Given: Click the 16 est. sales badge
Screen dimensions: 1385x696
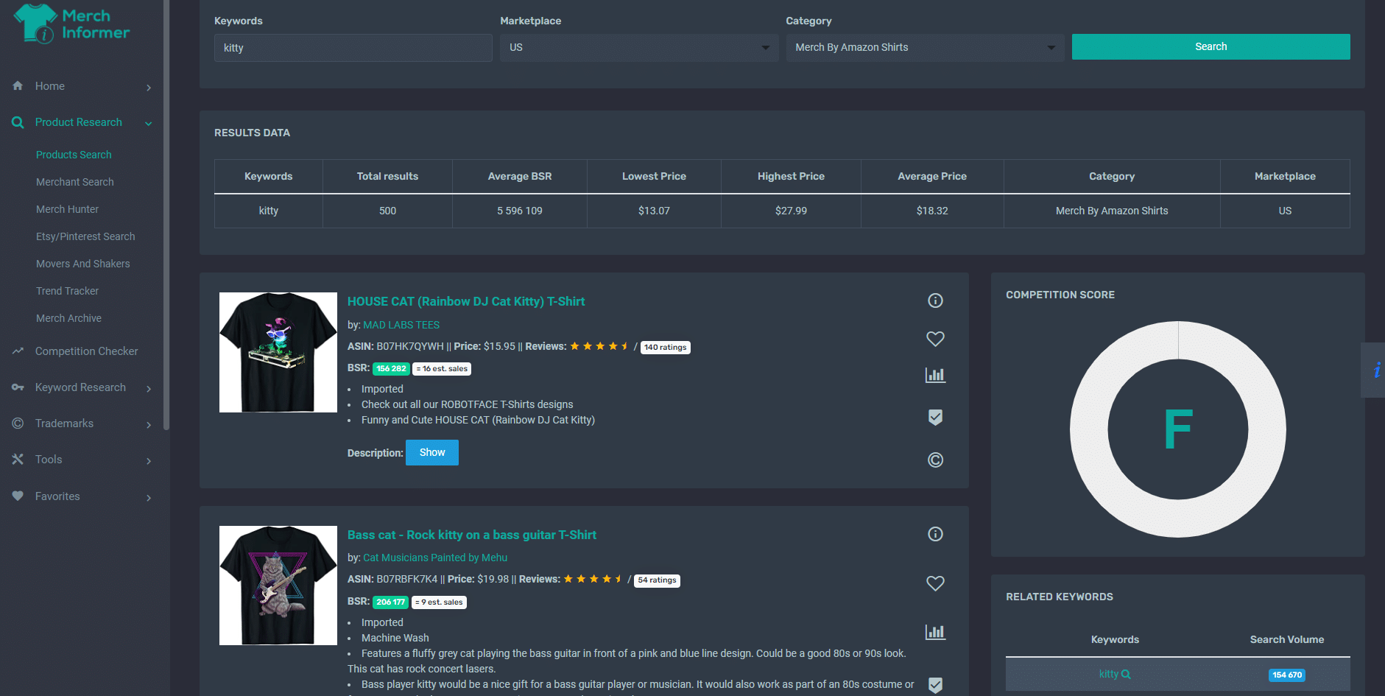Looking at the screenshot, I should (442, 368).
